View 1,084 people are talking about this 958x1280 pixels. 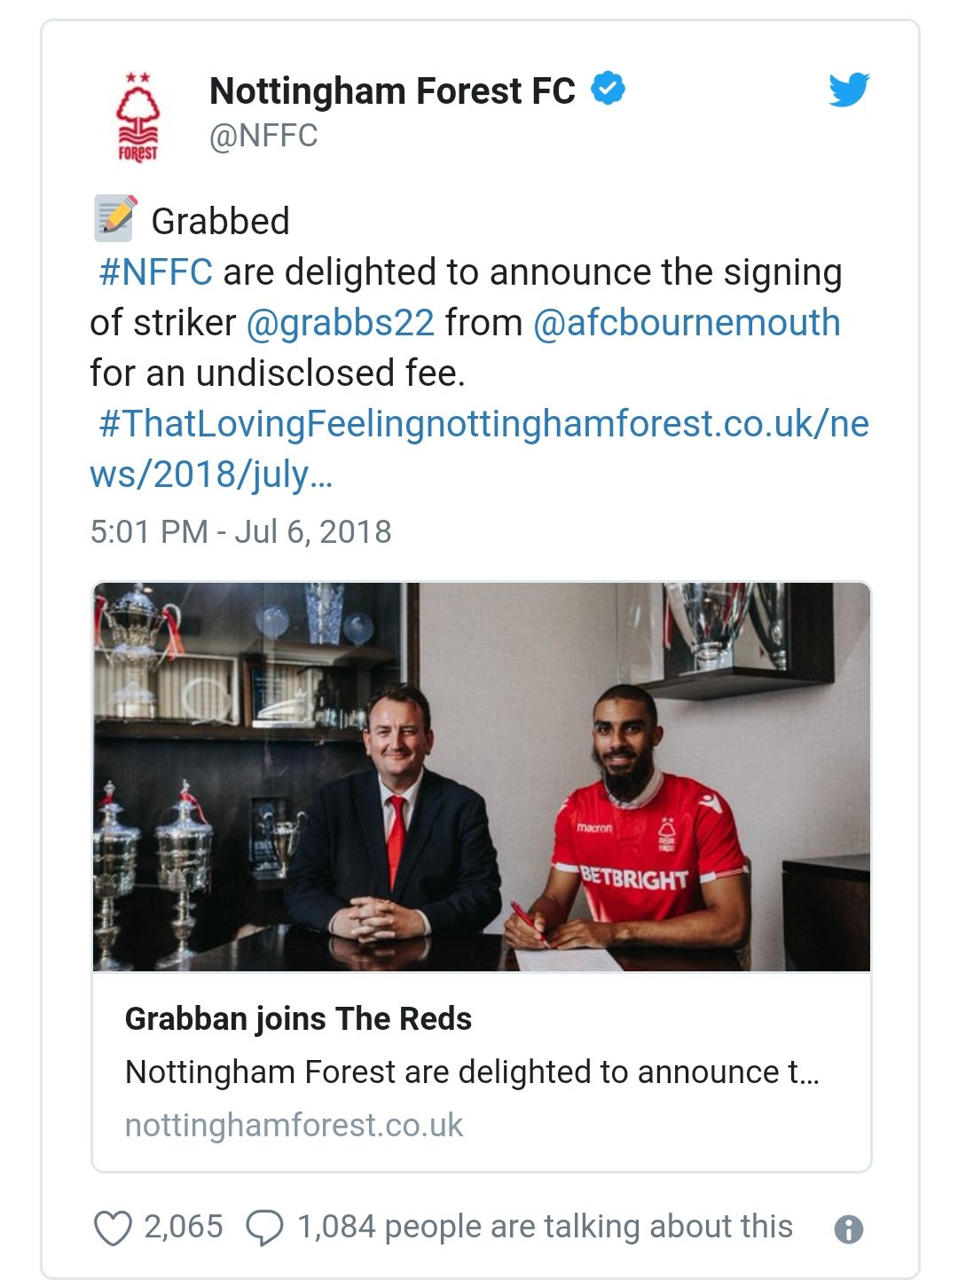pyautogui.click(x=545, y=1227)
